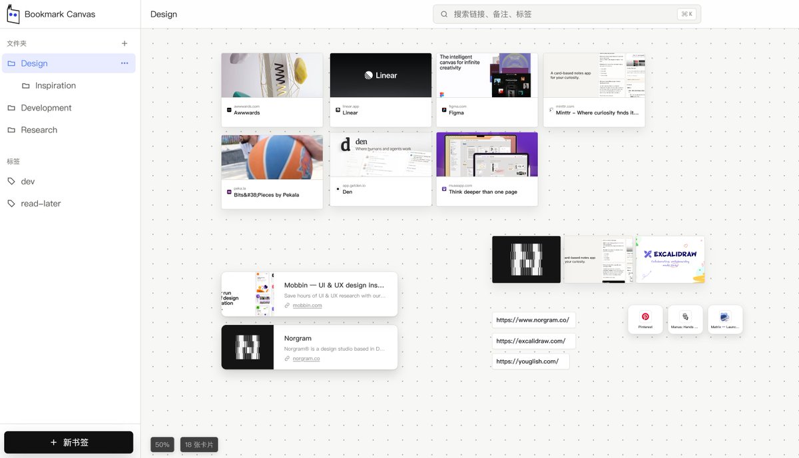Click the museapp.com favicon in its card

[x=444, y=188]
